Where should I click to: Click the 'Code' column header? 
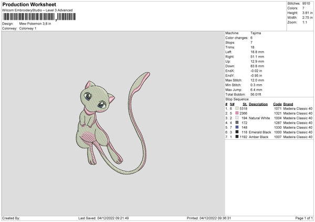coord(277,104)
